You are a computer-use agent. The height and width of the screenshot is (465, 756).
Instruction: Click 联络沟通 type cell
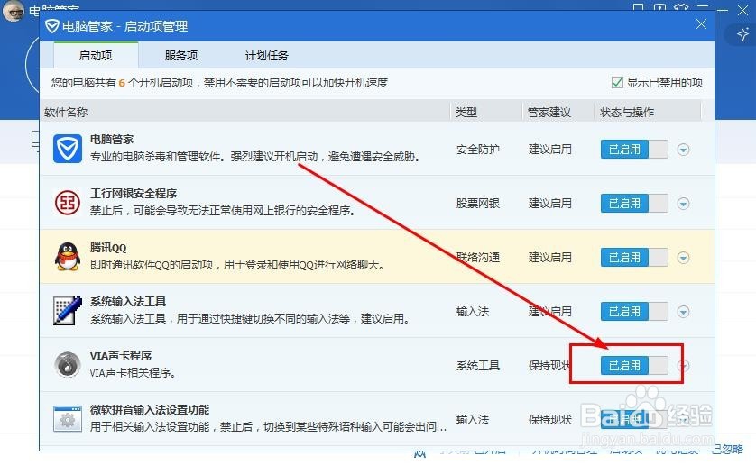[478, 258]
